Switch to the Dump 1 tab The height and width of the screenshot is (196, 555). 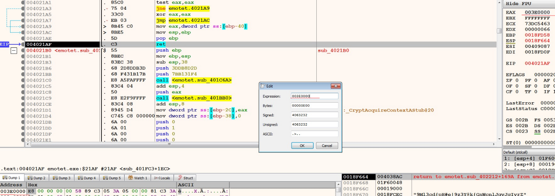(11, 178)
